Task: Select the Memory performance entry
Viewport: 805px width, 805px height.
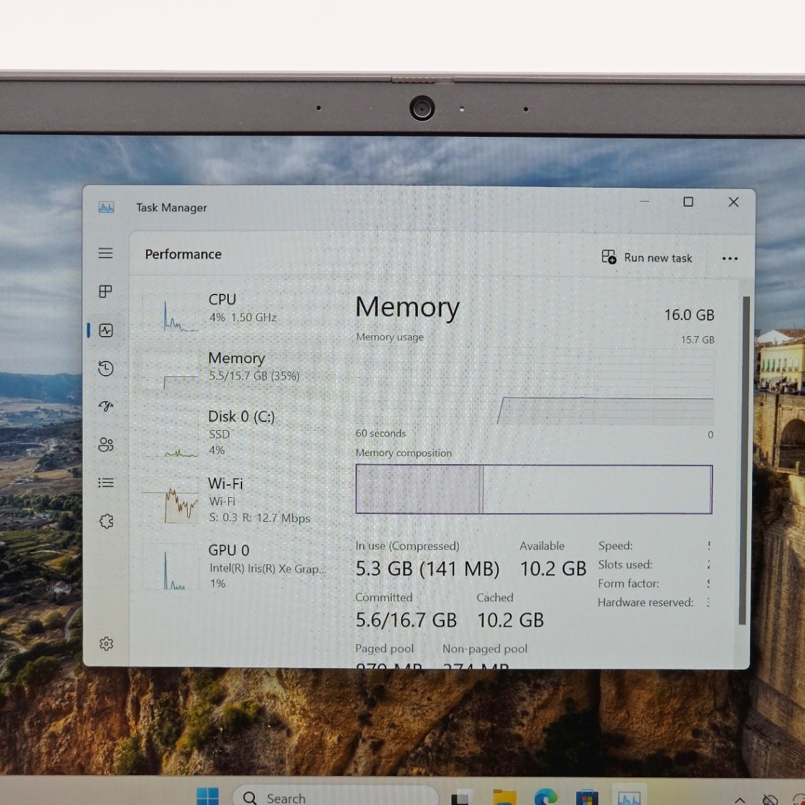Action: click(236, 369)
